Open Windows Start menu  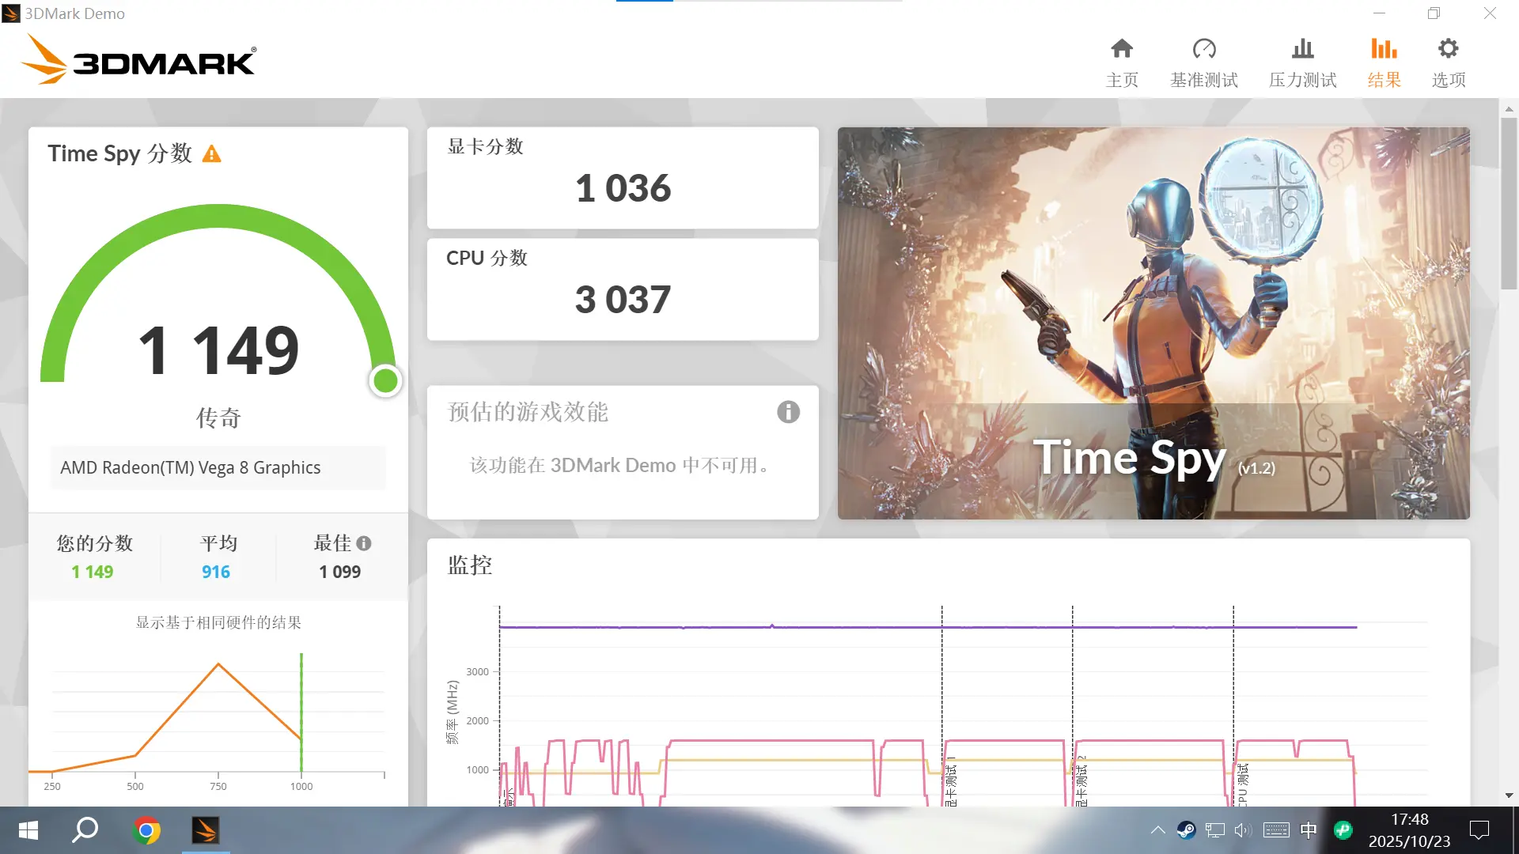(28, 830)
